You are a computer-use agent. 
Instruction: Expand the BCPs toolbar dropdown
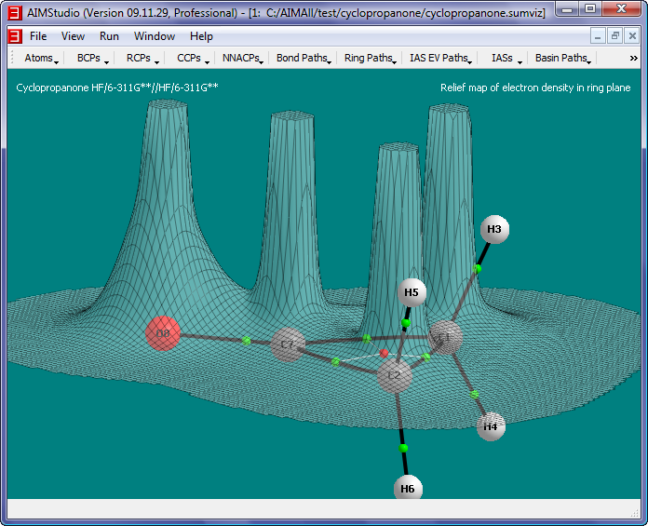(x=92, y=58)
